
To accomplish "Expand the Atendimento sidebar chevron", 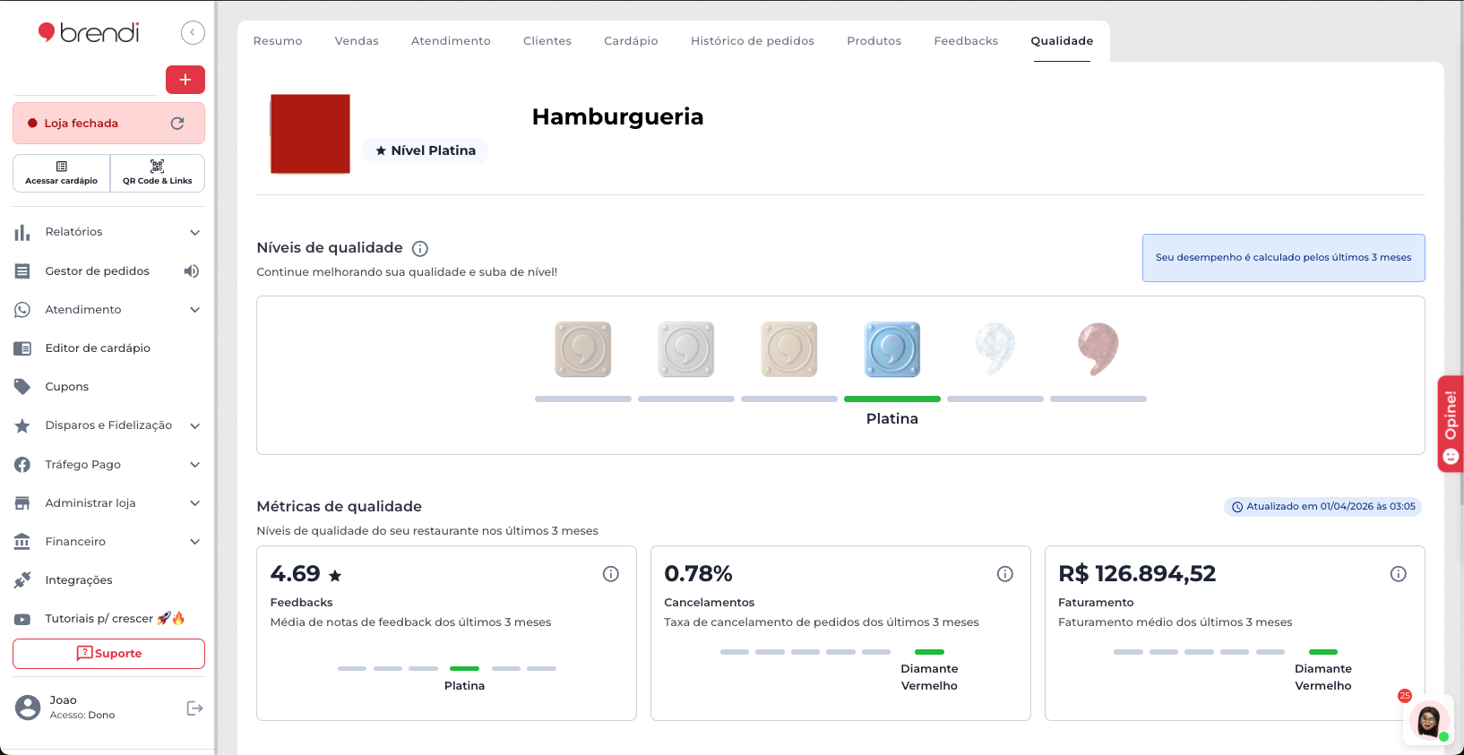I will pyautogui.click(x=195, y=310).
